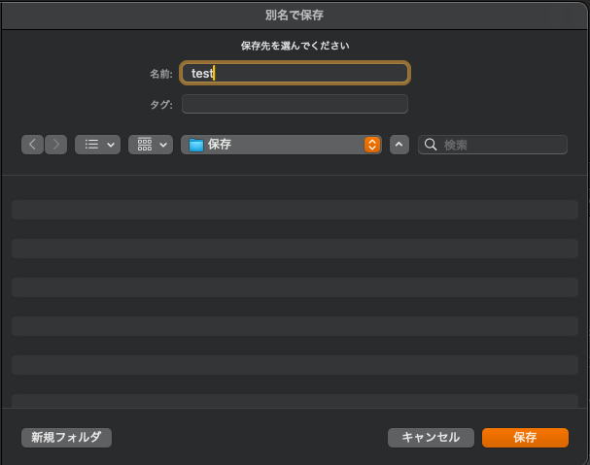590x465 pixels.
Task: Go forward with the right arrow button
Action: point(56,145)
